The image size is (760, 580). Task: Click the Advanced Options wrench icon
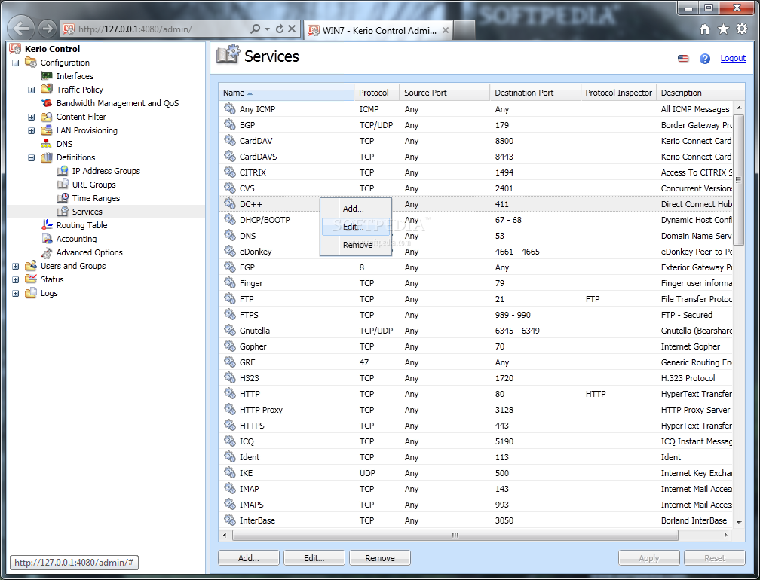(x=47, y=252)
